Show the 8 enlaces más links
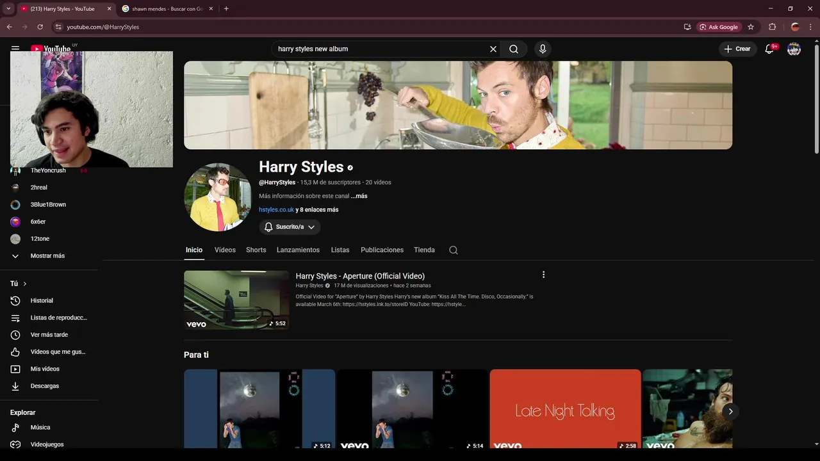The width and height of the screenshot is (820, 461). 317,209
